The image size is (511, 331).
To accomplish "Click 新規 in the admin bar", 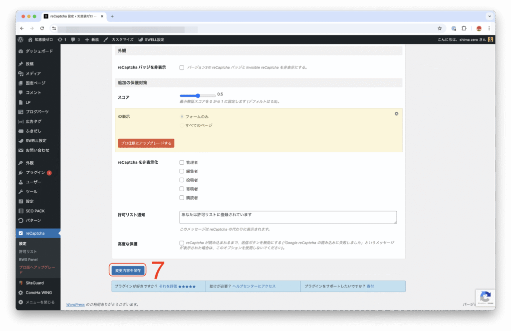I will [92, 39].
